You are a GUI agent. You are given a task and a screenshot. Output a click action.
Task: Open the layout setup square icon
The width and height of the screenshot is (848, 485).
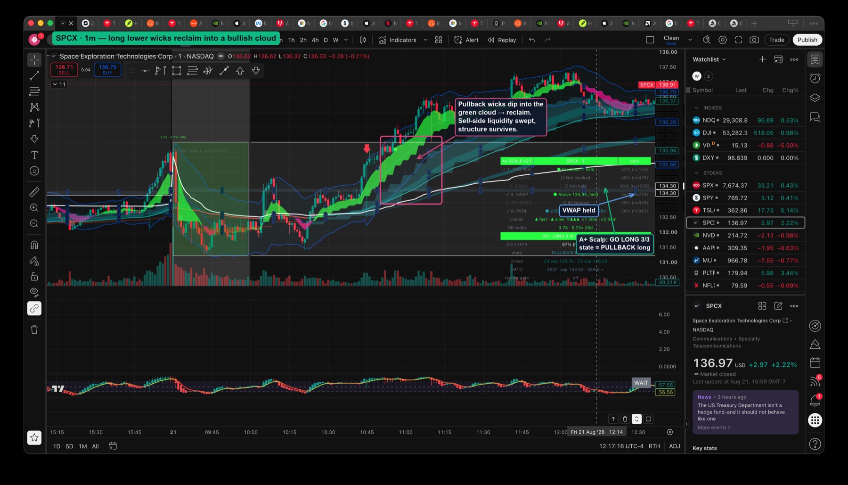click(650, 40)
